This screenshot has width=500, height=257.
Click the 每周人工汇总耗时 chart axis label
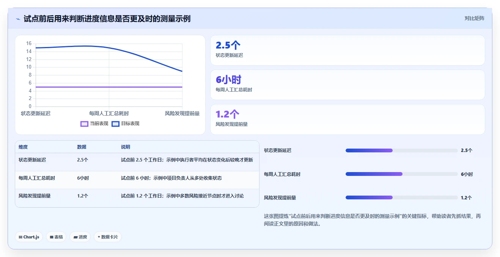tap(109, 113)
